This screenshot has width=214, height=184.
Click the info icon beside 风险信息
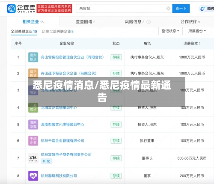[149, 22]
